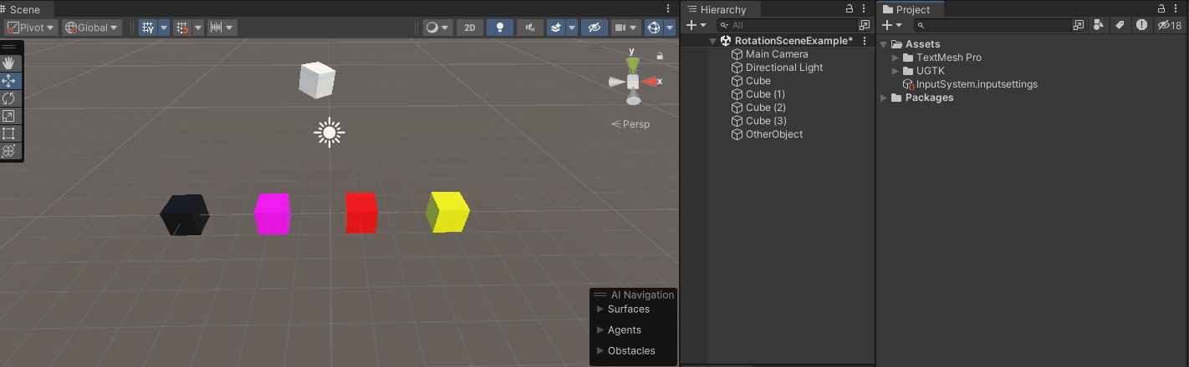The image size is (1189, 367).
Task: Click the green Y axis gizmo cone
Action: tap(634, 63)
